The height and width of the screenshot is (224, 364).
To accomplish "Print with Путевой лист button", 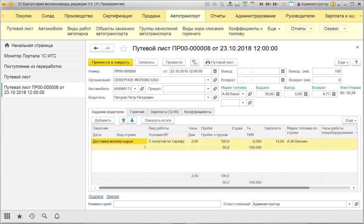I will pos(220,62).
